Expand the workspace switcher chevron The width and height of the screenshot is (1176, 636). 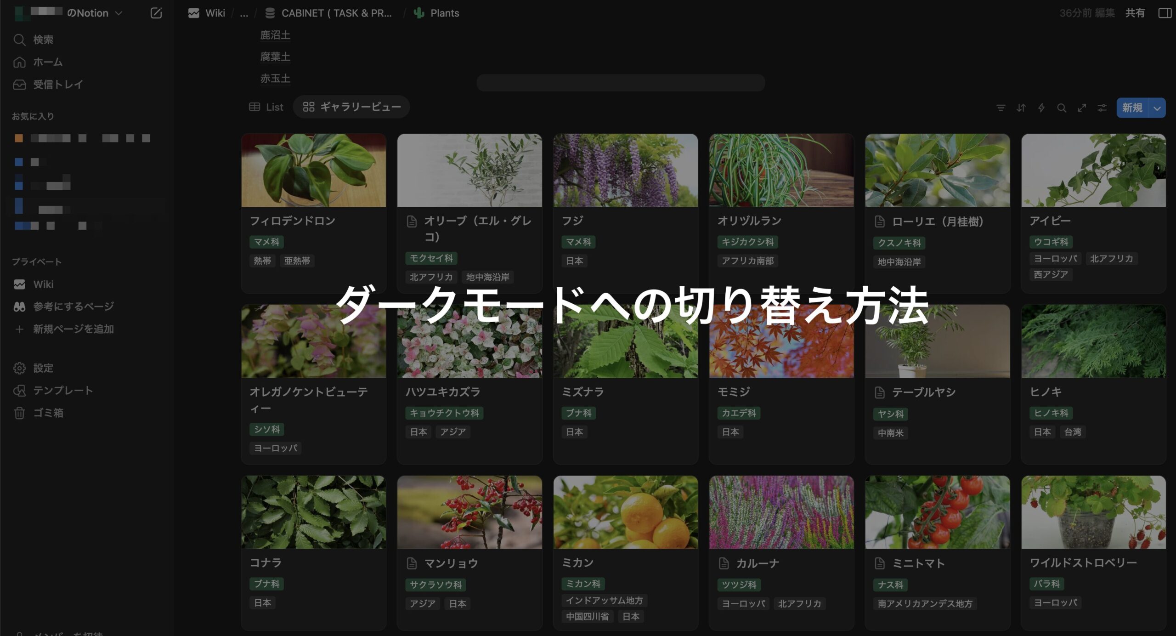click(119, 13)
